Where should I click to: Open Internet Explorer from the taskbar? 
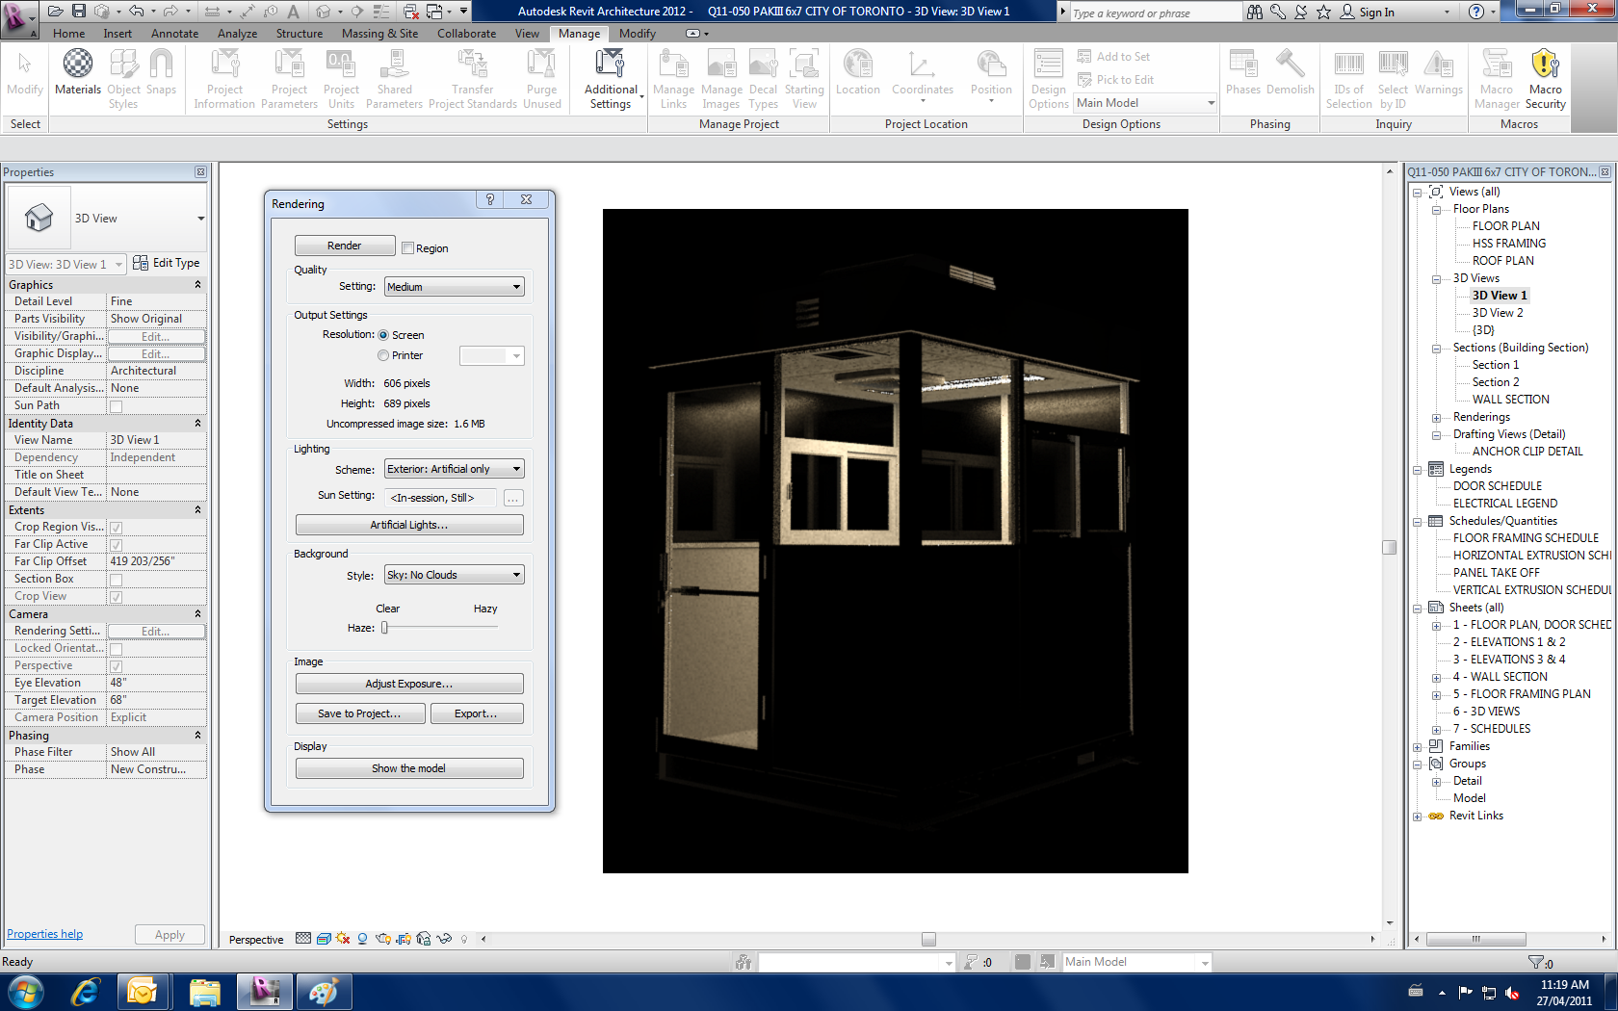click(x=85, y=991)
